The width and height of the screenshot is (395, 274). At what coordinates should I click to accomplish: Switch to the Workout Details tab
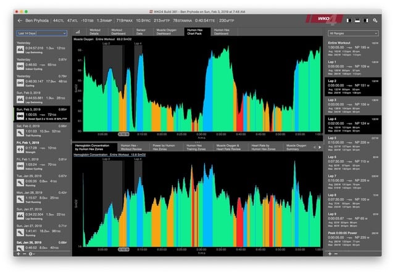click(95, 31)
